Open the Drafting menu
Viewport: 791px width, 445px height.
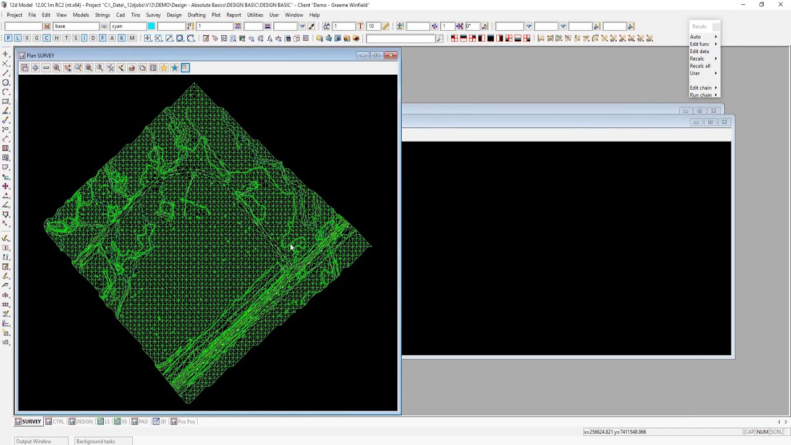197,15
